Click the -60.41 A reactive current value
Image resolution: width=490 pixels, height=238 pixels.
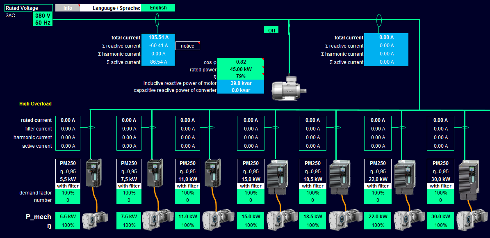pos(158,46)
